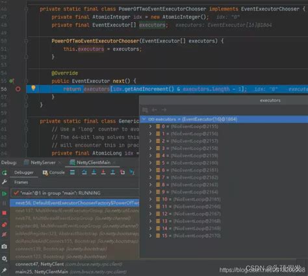Click the View Breakpoints red circles icon
Viewport: 308px width, 276px height.
click(5, 225)
